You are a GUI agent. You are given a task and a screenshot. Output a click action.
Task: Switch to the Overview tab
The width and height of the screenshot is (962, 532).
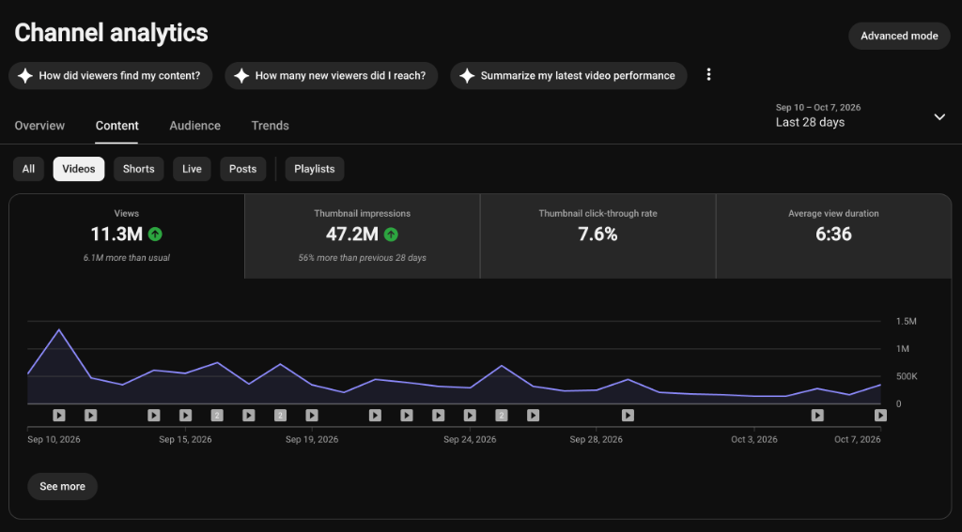(39, 126)
